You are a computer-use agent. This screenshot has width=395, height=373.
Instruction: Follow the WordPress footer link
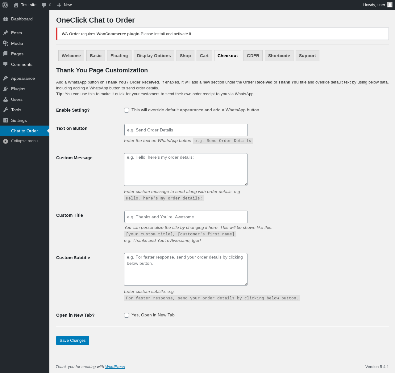point(115,367)
